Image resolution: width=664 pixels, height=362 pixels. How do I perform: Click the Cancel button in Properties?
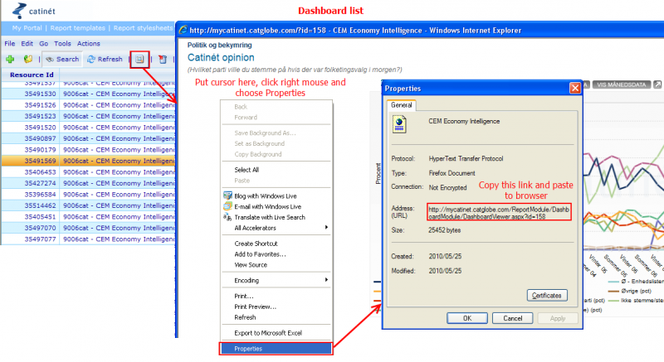[512, 318]
